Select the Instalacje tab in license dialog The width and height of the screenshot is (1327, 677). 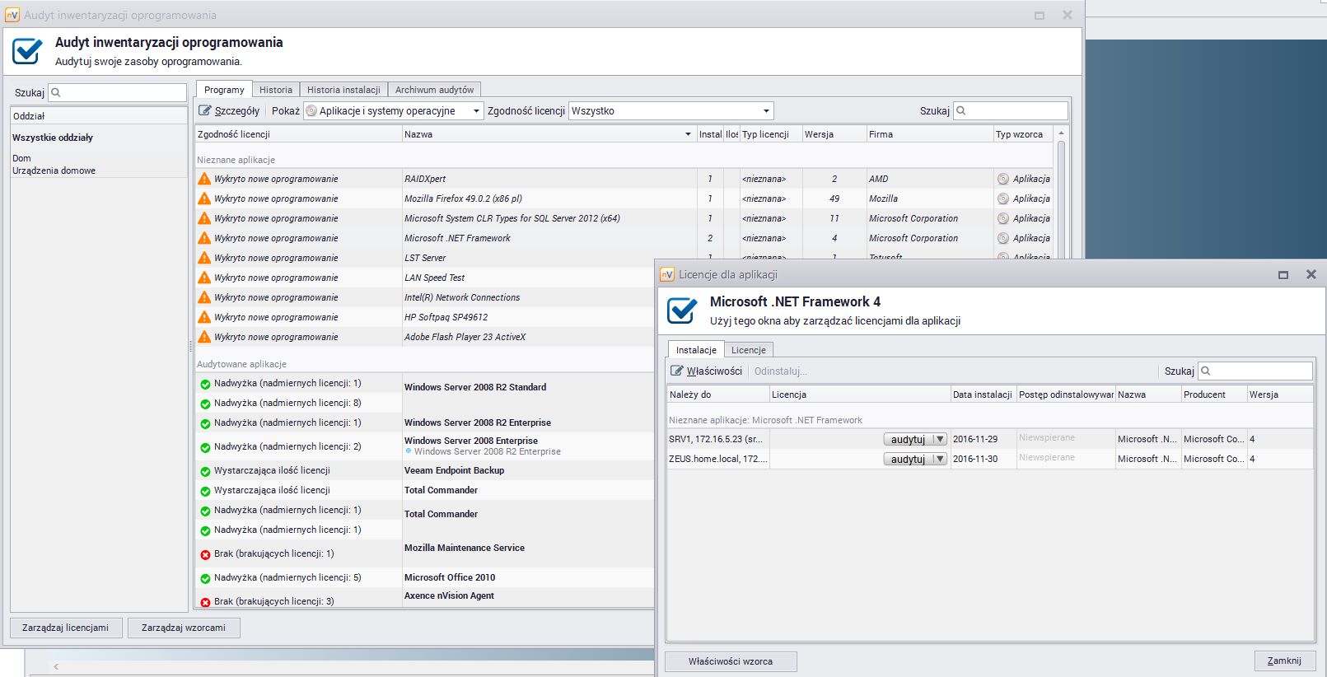point(696,350)
